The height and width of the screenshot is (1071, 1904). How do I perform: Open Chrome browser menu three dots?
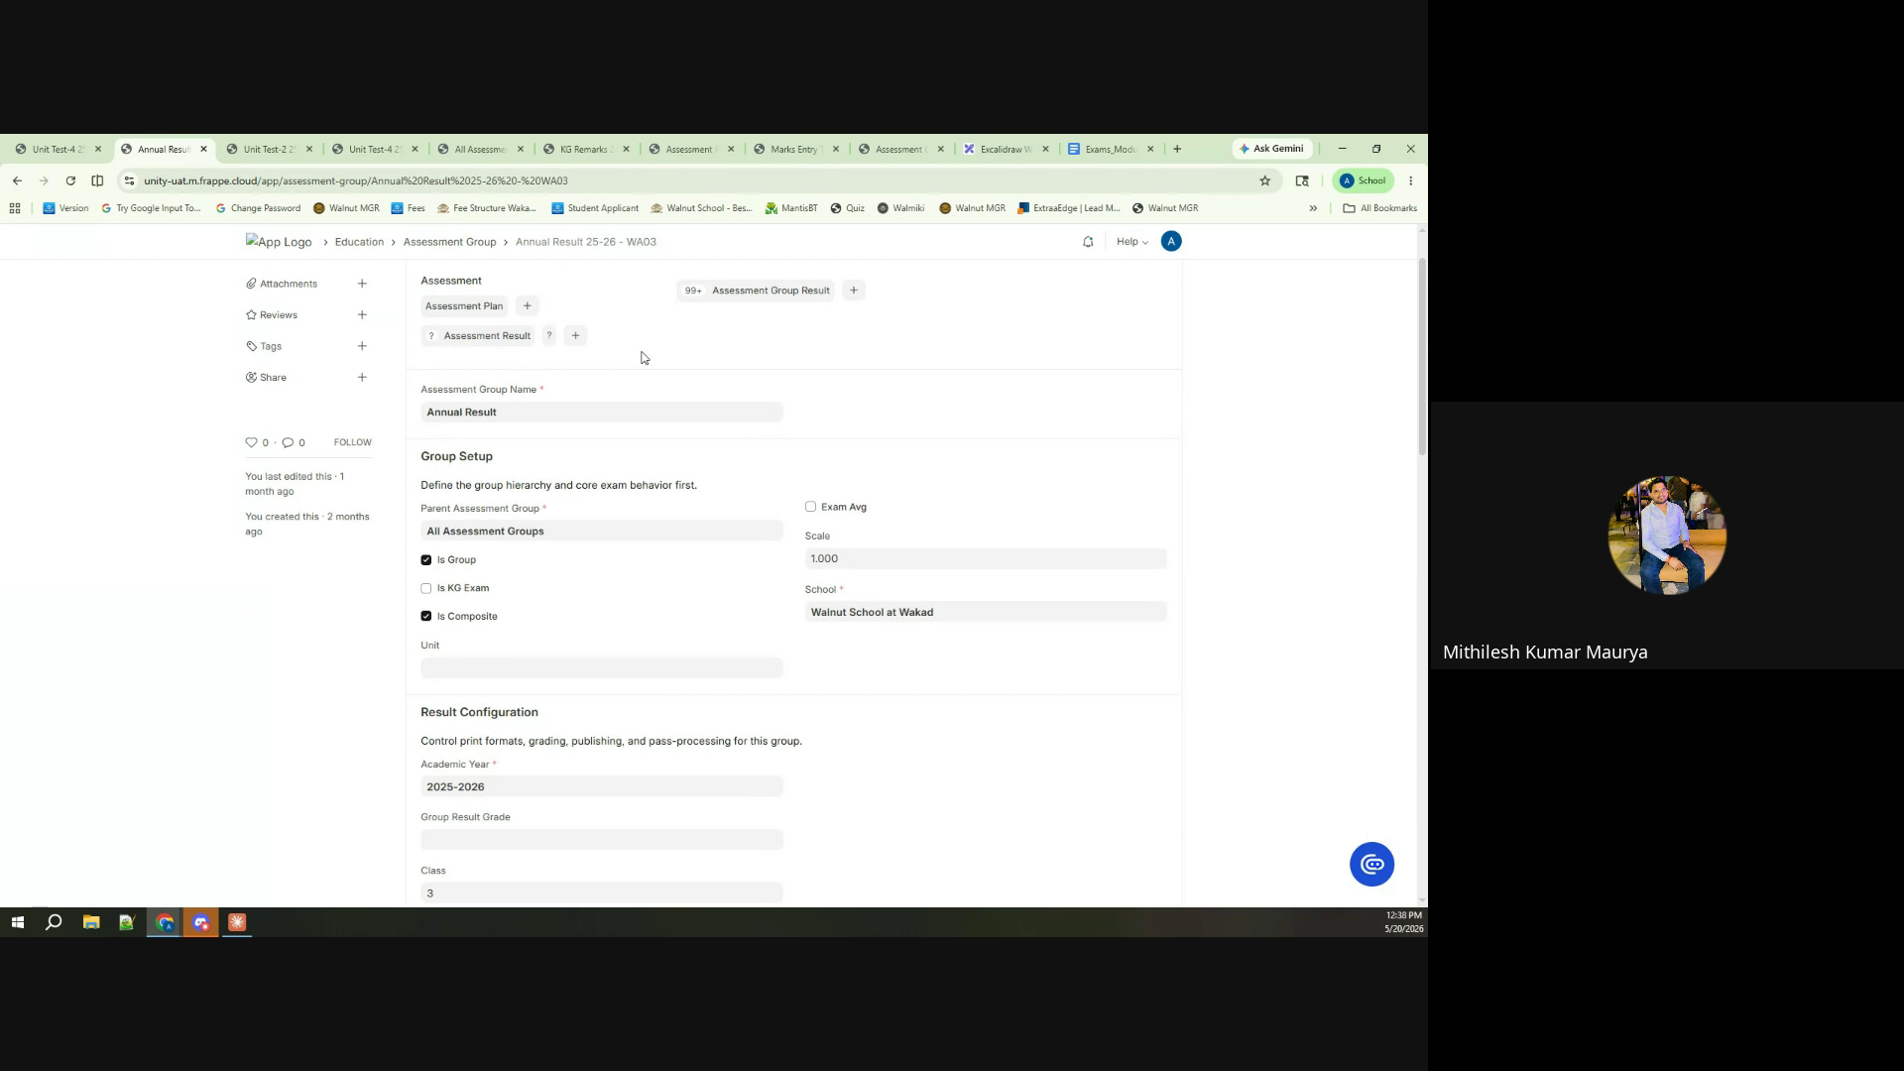[x=1410, y=180]
